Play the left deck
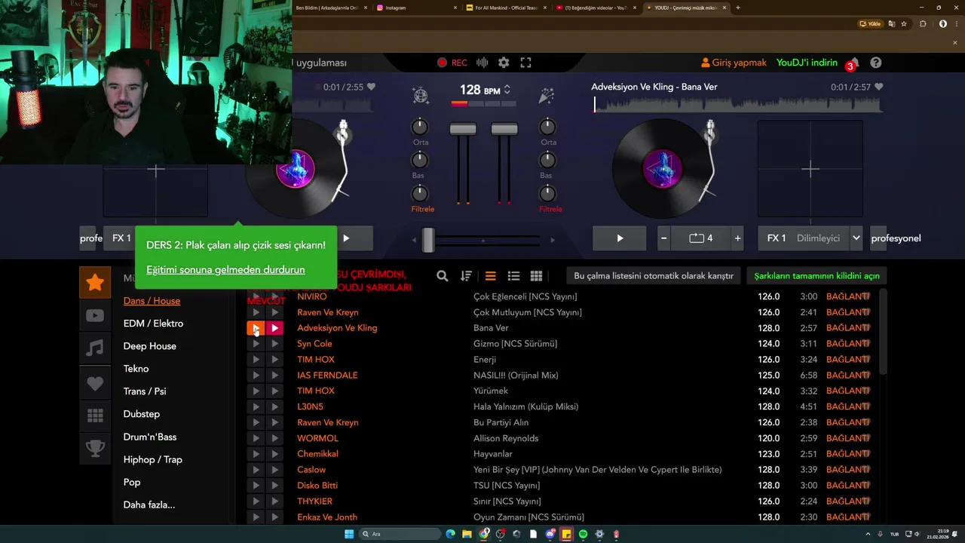Viewport: 965px width, 543px height. pos(346,238)
